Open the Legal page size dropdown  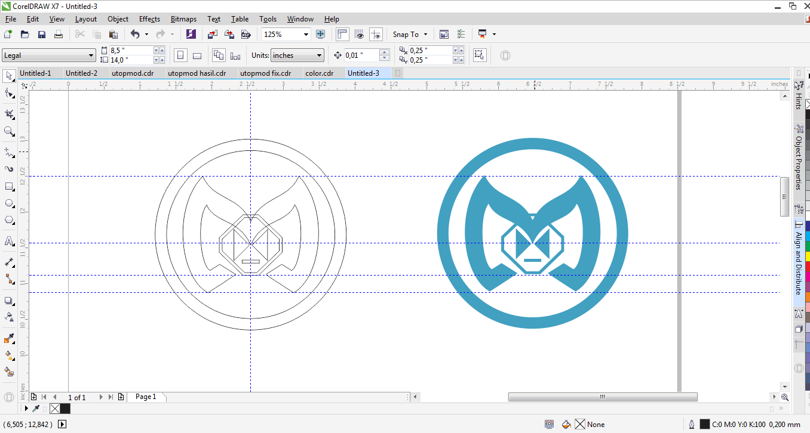(x=91, y=55)
